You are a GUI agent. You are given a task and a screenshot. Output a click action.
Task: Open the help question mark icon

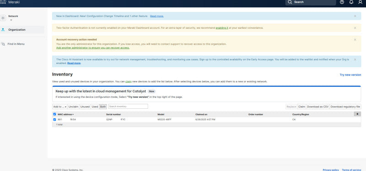point(342,2)
